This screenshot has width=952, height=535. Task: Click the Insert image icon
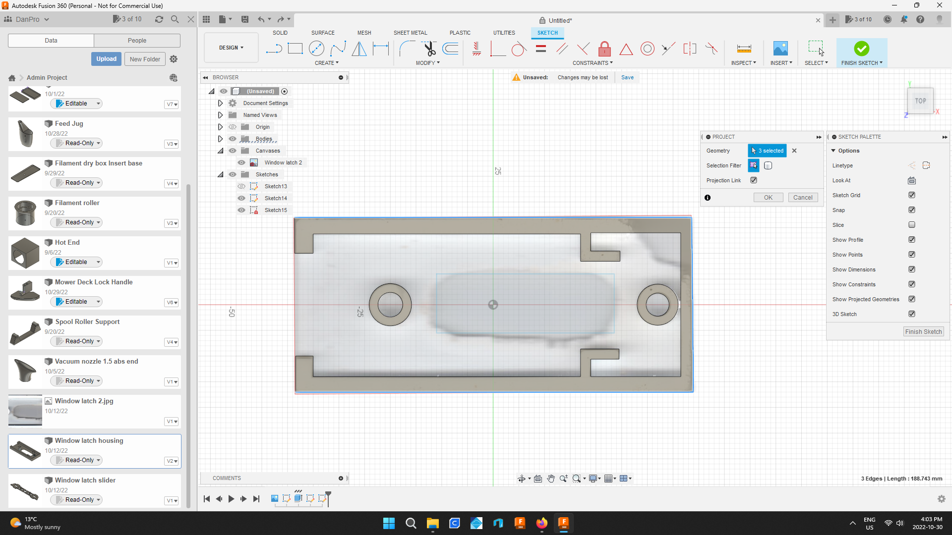tap(780, 49)
